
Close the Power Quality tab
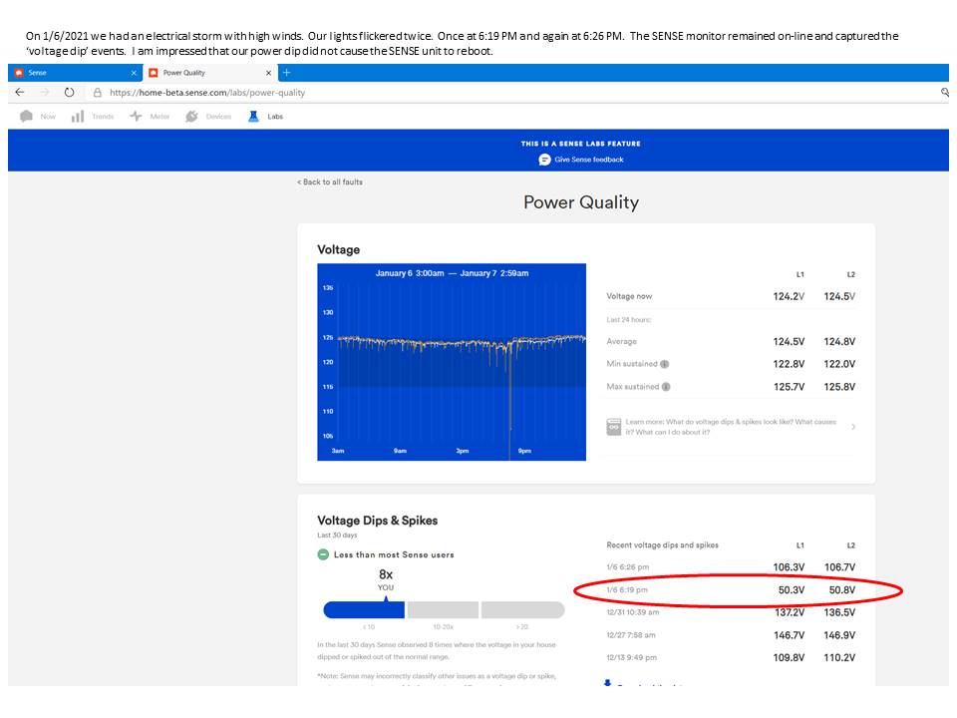[x=268, y=73]
